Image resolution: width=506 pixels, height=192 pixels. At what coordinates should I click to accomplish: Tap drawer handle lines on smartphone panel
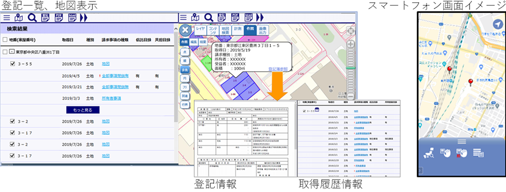pos(461,141)
